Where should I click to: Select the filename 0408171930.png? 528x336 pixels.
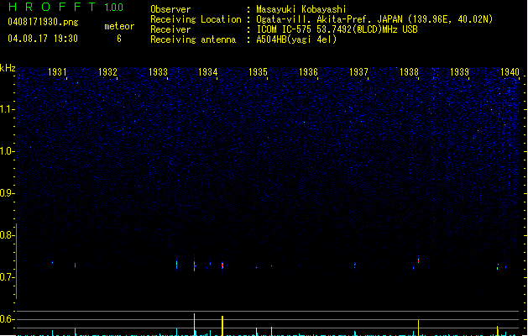click(x=43, y=22)
